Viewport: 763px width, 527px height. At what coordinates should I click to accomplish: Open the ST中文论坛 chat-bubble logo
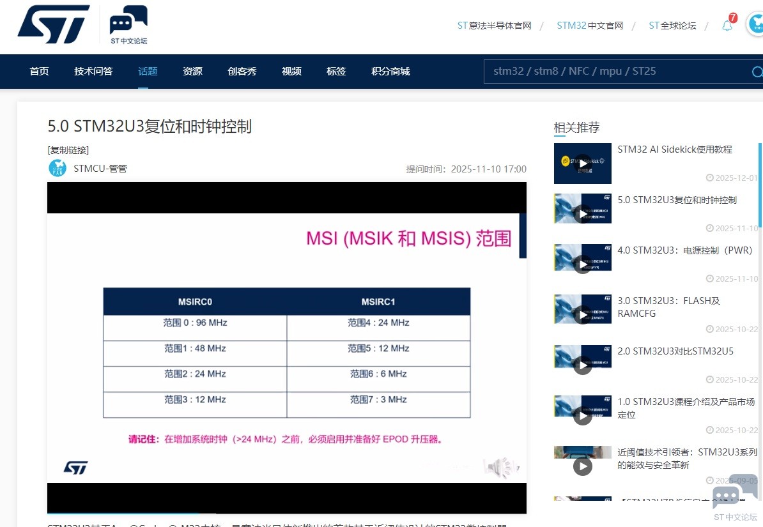pos(128,25)
